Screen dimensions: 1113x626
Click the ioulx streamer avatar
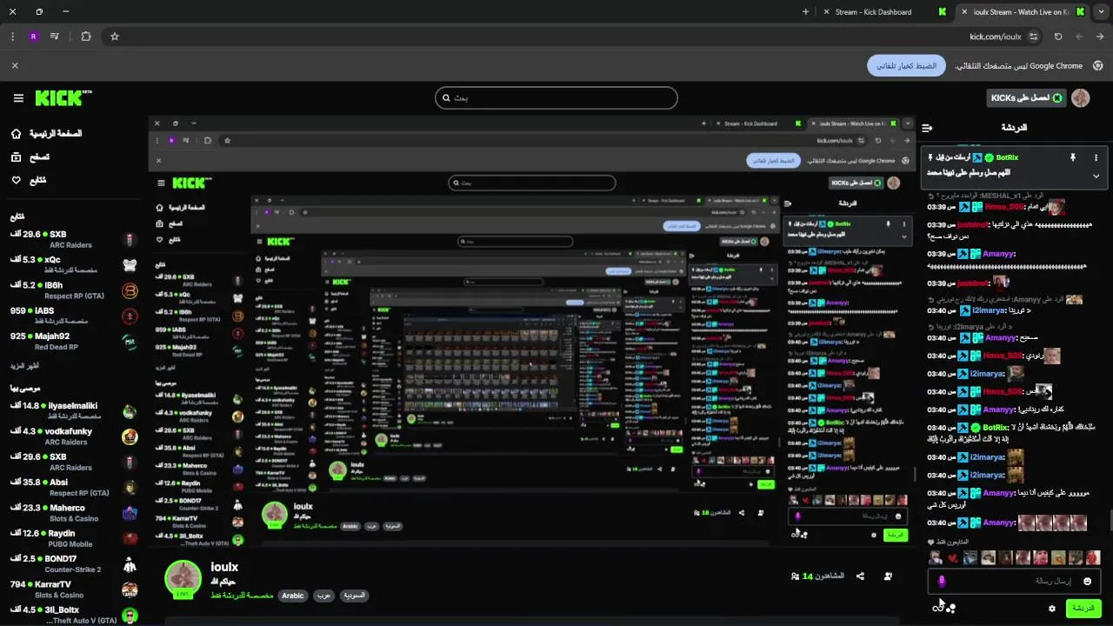click(183, 579)
